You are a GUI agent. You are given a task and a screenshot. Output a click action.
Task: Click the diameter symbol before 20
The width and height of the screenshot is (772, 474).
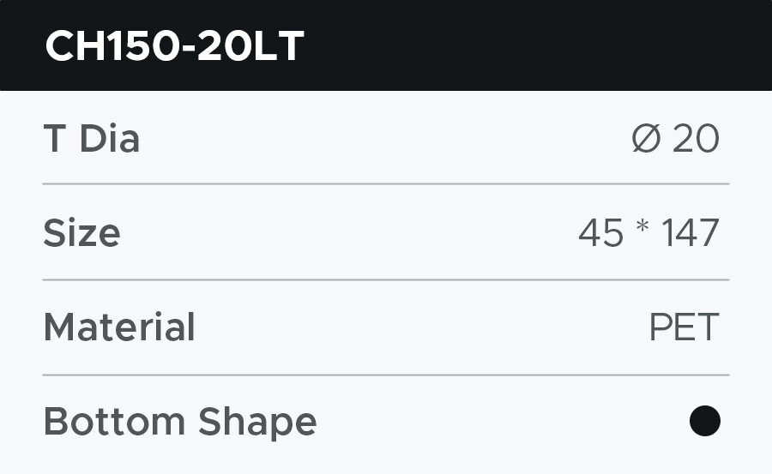(x=646, y=139)
